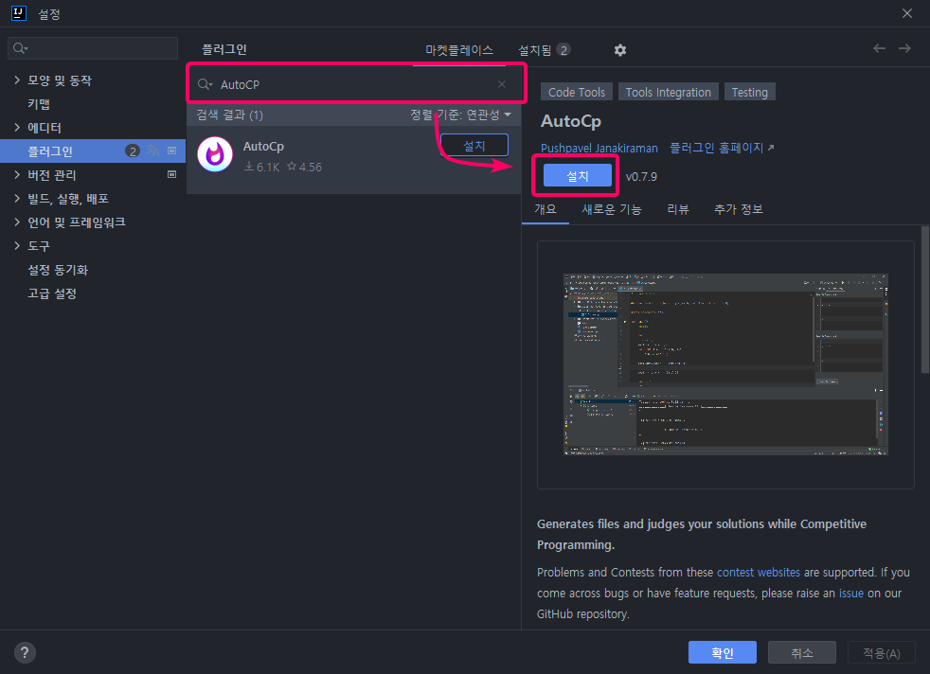
Task: Expand the 도구 settings node
Action: [17, 245]
